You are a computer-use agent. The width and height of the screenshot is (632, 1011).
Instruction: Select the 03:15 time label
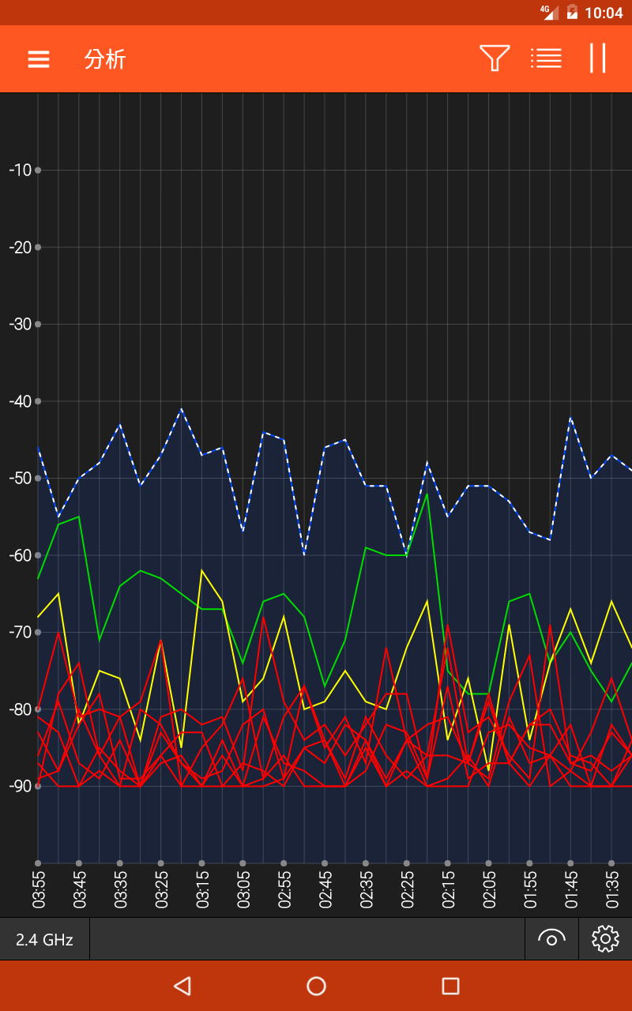(x=203, y=889)
